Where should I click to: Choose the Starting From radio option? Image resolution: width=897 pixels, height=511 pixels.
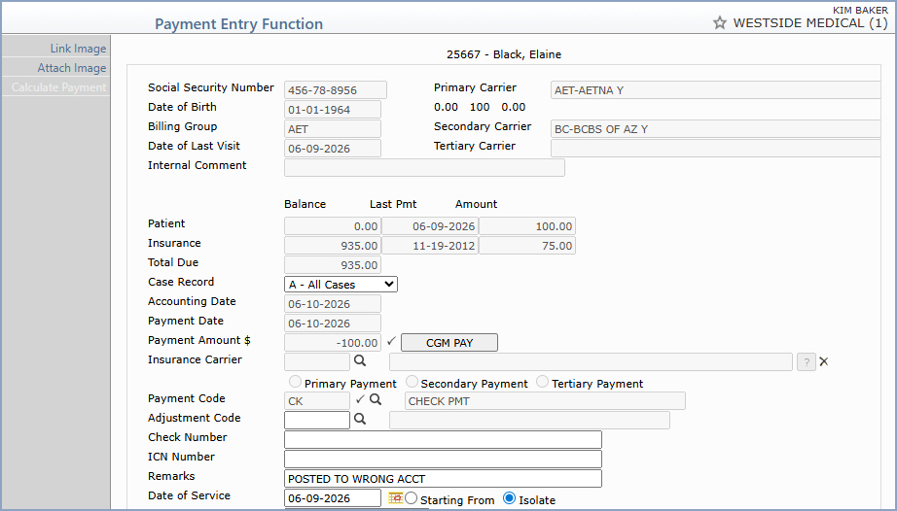(411, 497)
